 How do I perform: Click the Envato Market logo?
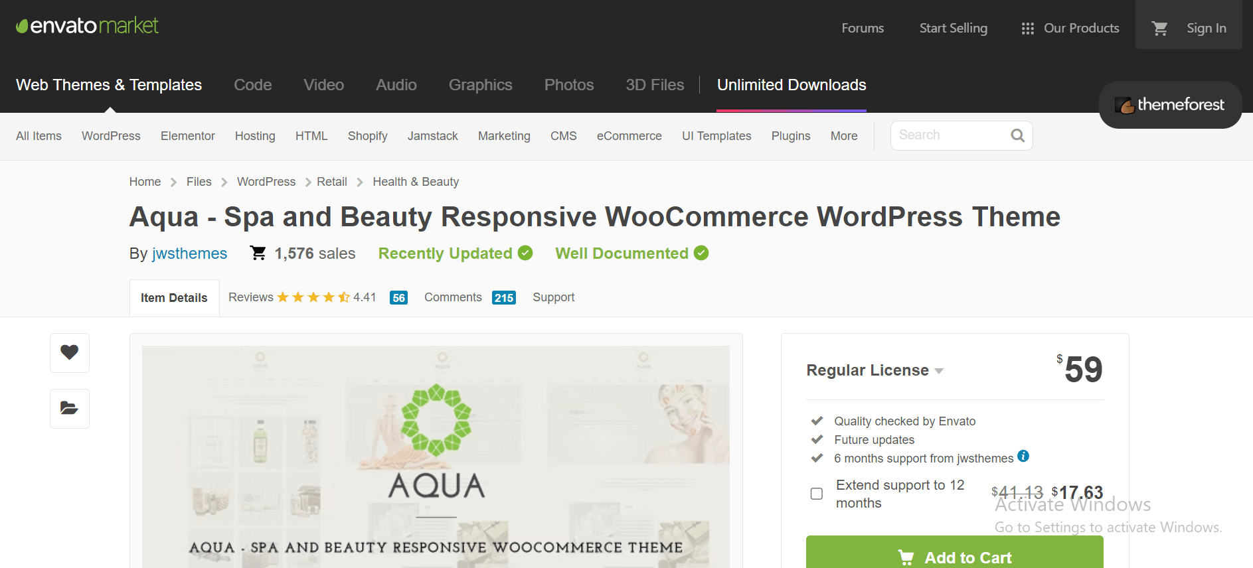coord(87,26)
